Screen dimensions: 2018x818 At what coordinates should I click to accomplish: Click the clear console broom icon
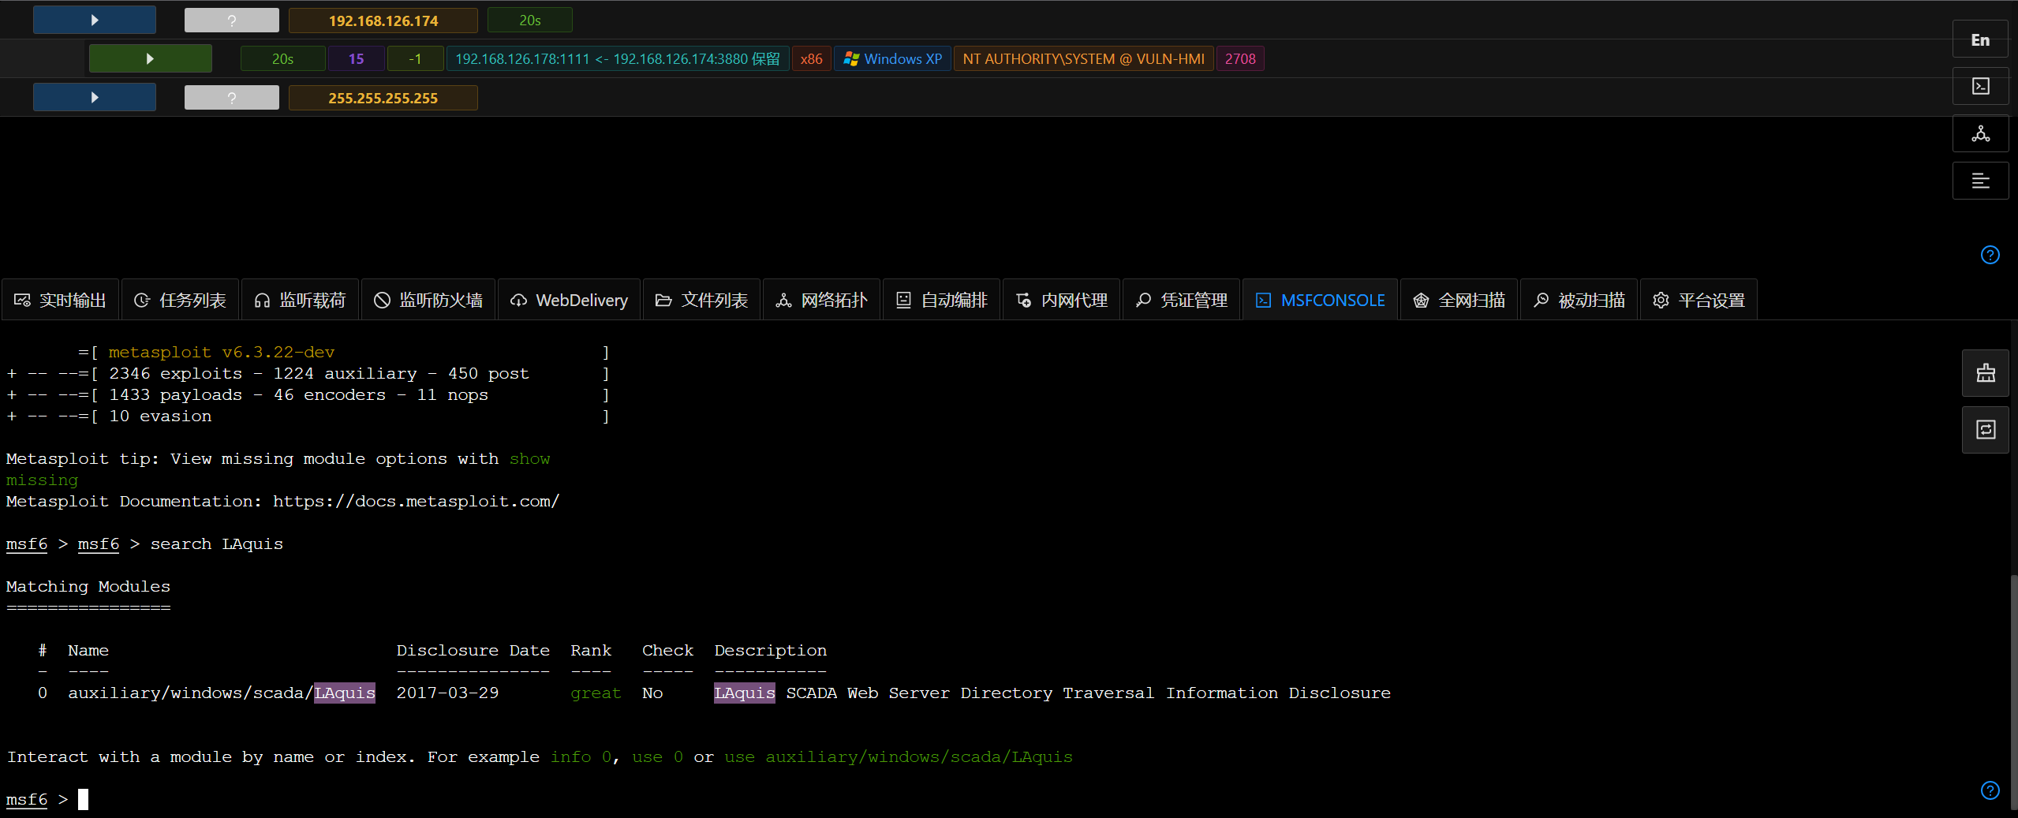coord(1986,373)
